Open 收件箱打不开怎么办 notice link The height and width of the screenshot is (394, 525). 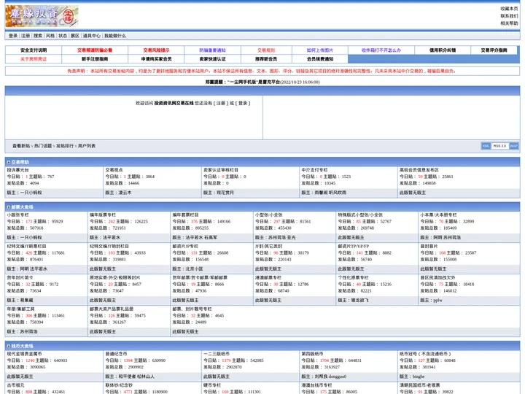pyautogui.click(x=381, y=50)
